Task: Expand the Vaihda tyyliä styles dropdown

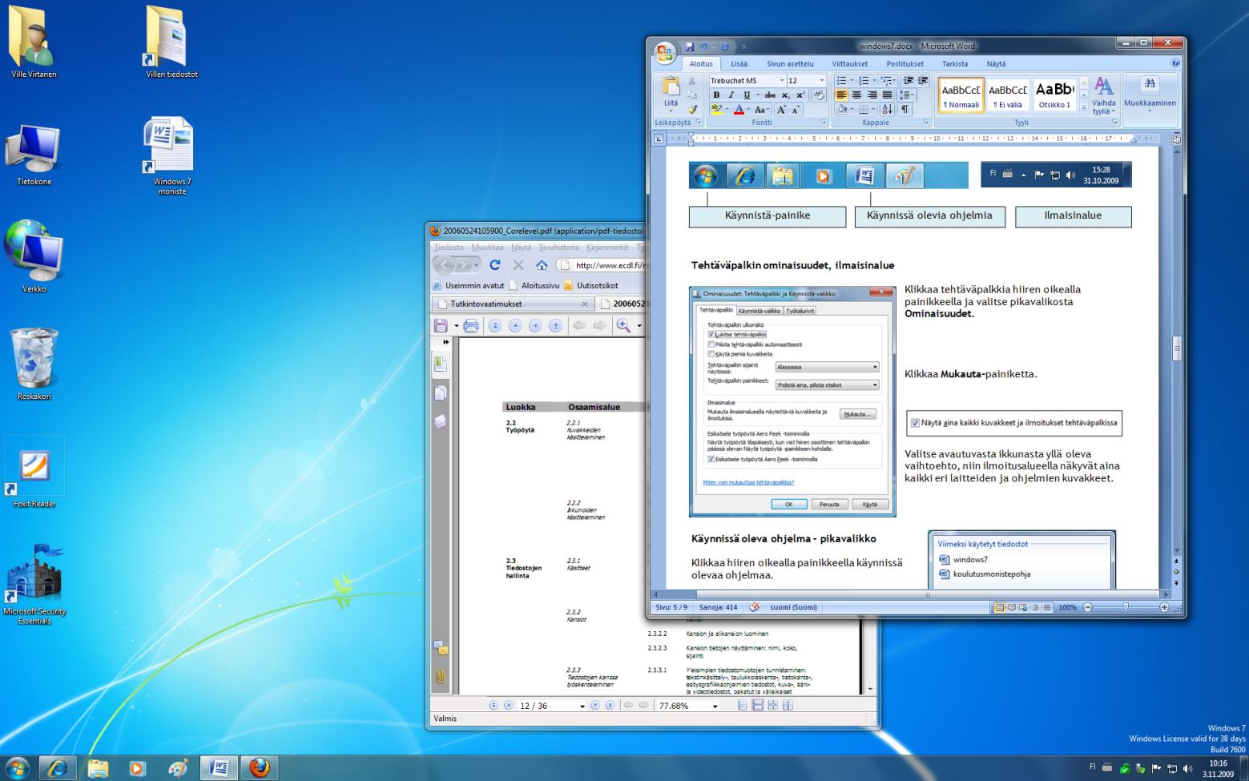Action: [1103, 96]
